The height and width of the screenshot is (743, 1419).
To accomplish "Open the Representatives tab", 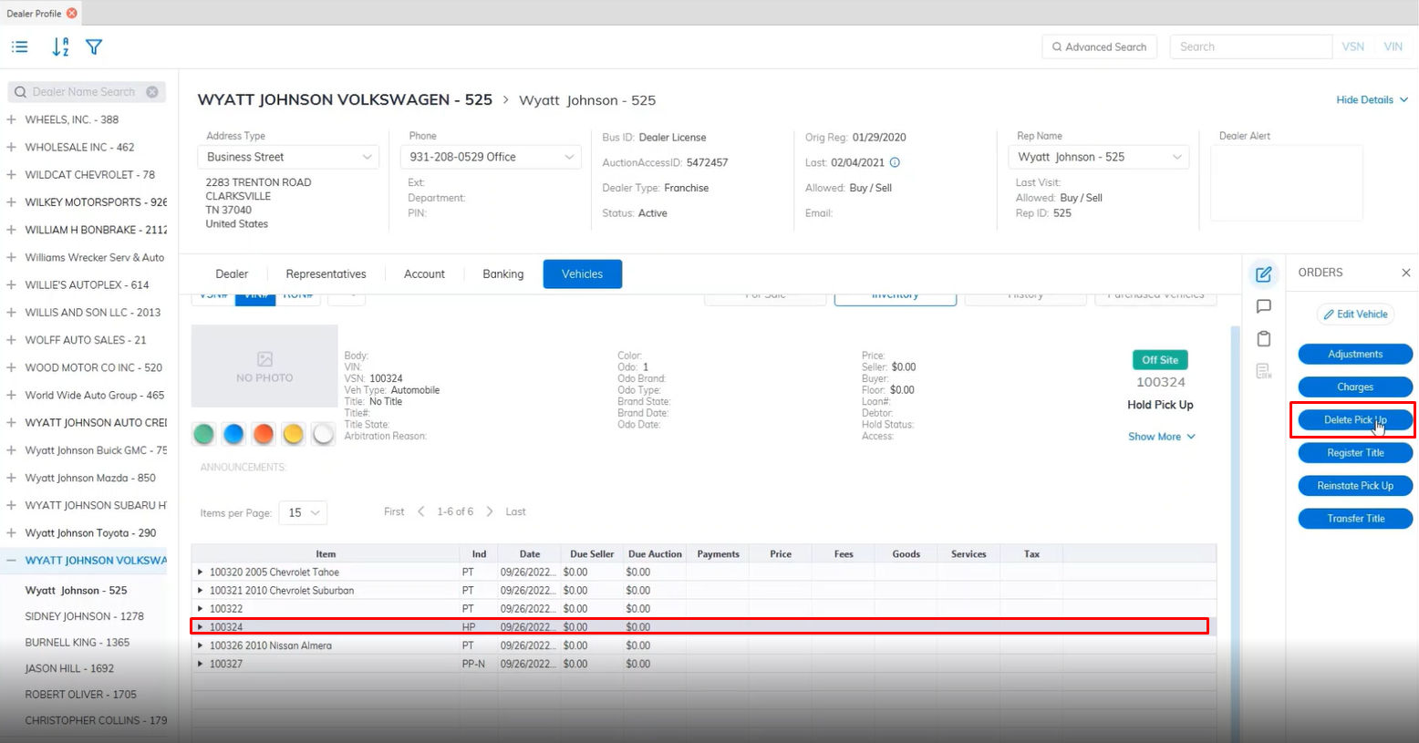I will pos(326,274).
